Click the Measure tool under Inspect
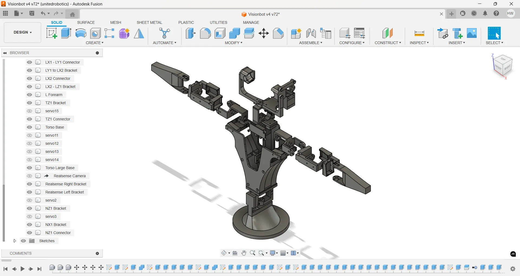520x276 pixels. [x=419, y=33]
